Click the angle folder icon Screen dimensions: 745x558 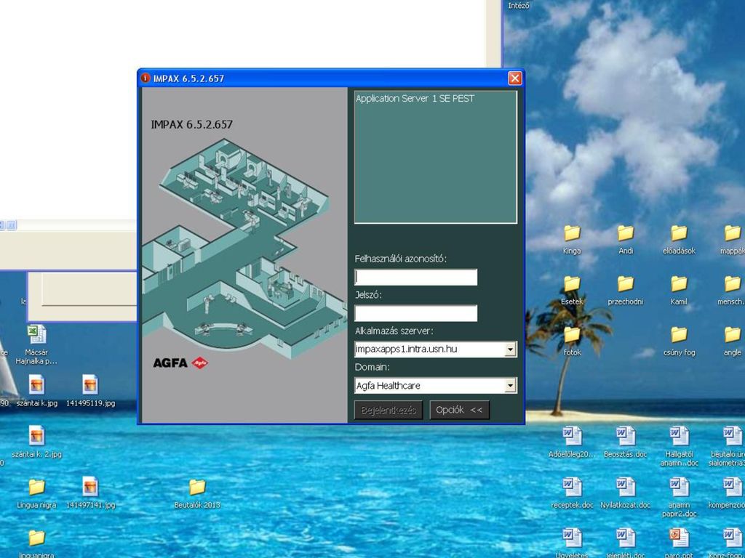click(x=733, y=335)
